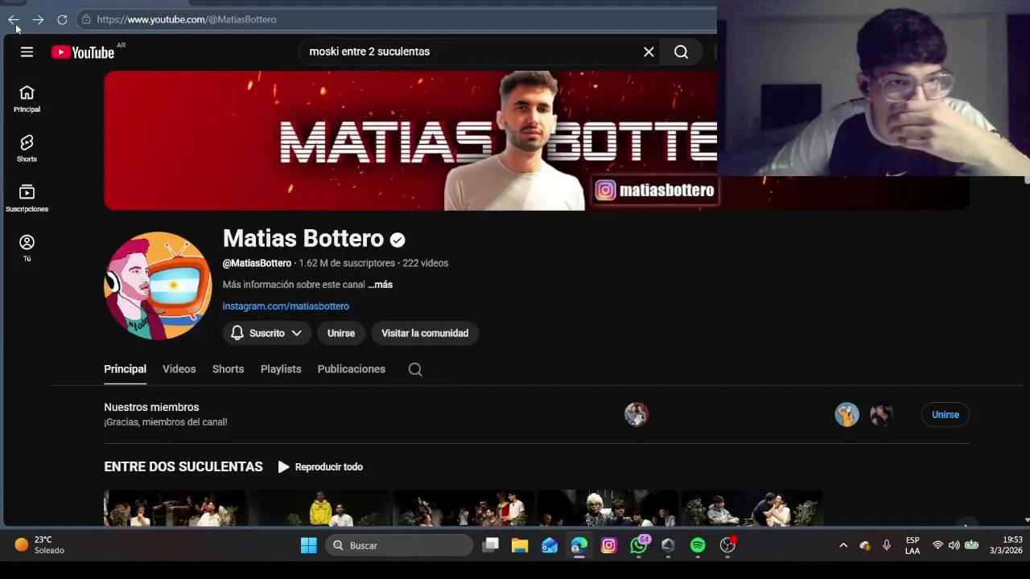Clear the search query with the X
The width and height of the screenshot is (1030, 579).
pos(649,51)
